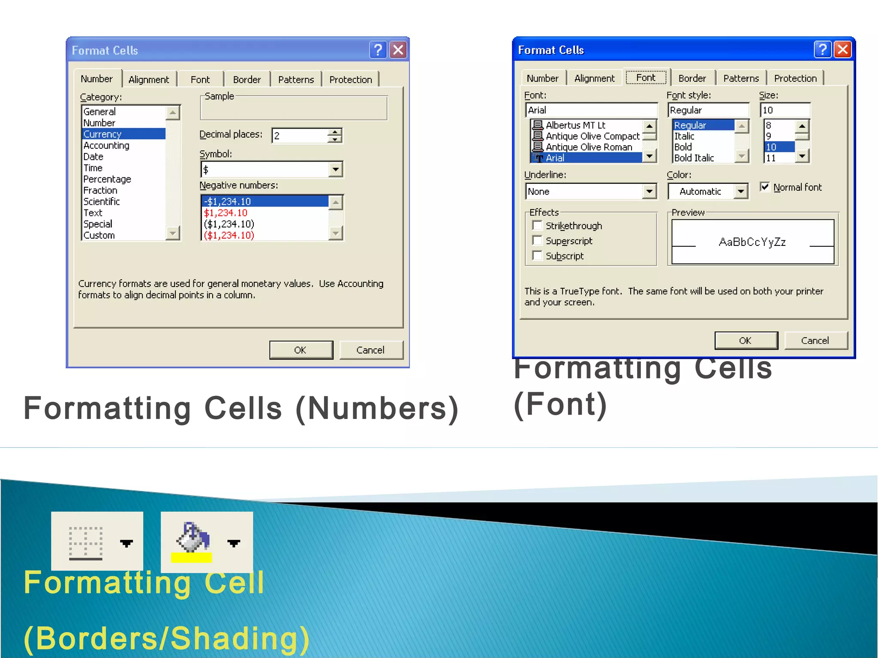878x658 pixels.
Task: Click OK in Font Format Cells dialog
Action: point(746,341)
